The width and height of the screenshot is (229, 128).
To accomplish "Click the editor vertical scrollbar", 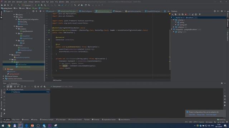I will point(170,50).
